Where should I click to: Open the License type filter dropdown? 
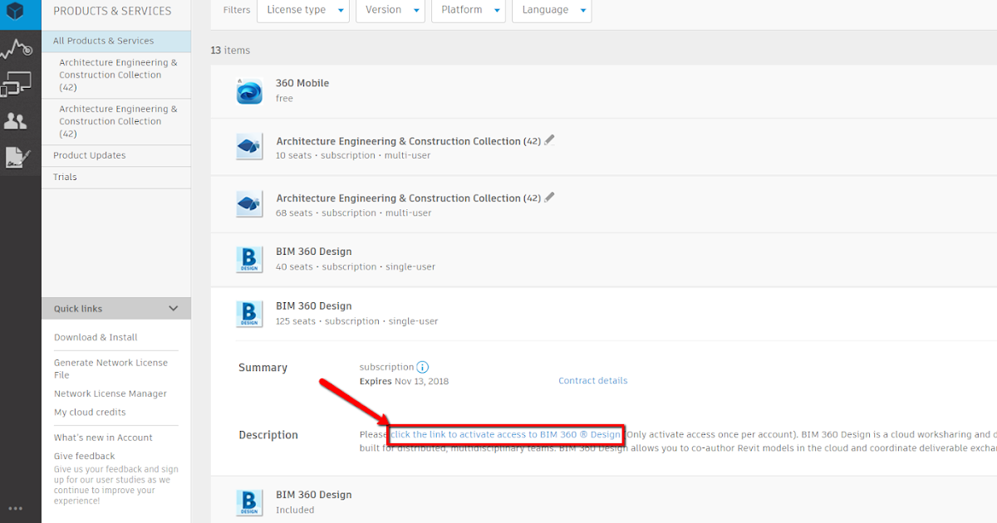pyautogui.click(x=303, y=9)
